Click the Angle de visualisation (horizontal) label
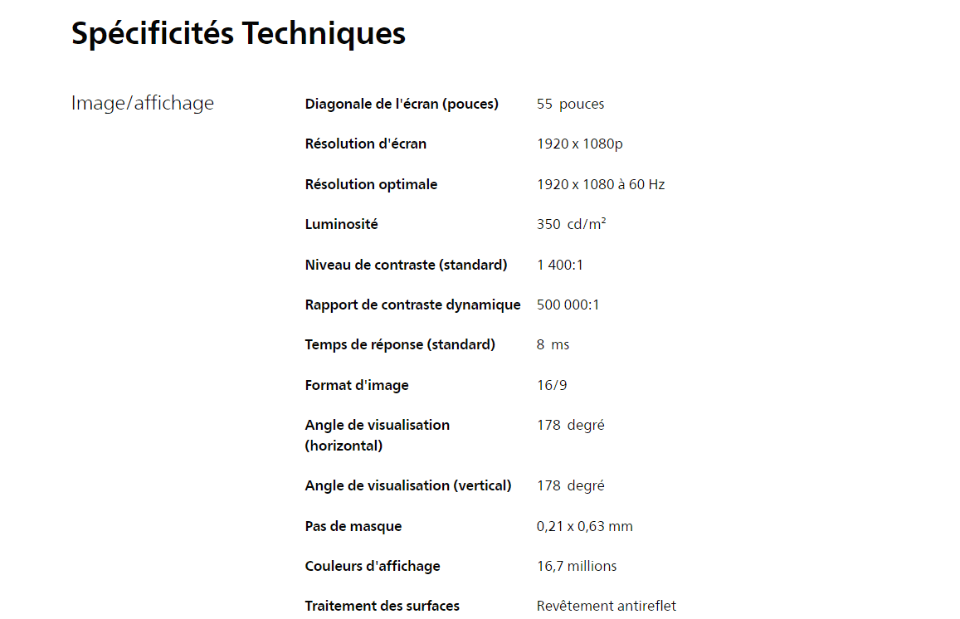The image size is (960, 619). coord(377,435)
